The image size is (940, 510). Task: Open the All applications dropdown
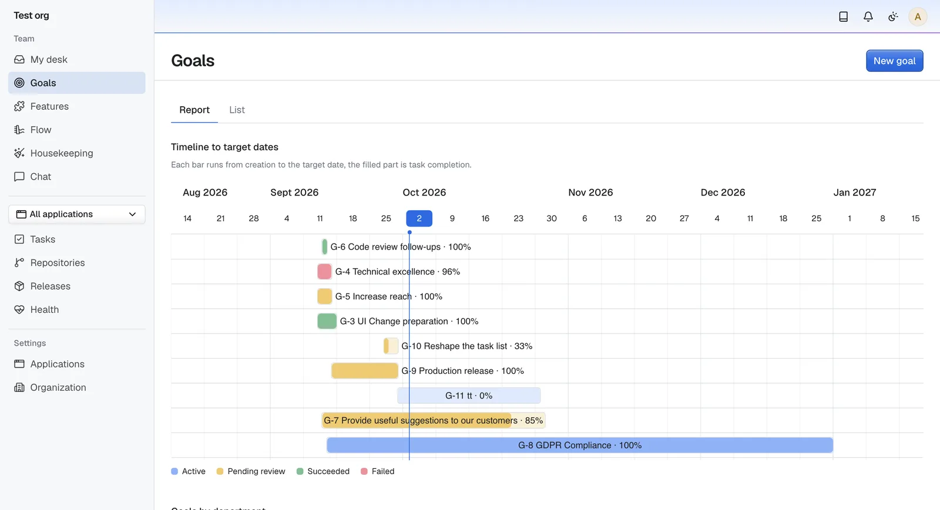pos(77,214)
